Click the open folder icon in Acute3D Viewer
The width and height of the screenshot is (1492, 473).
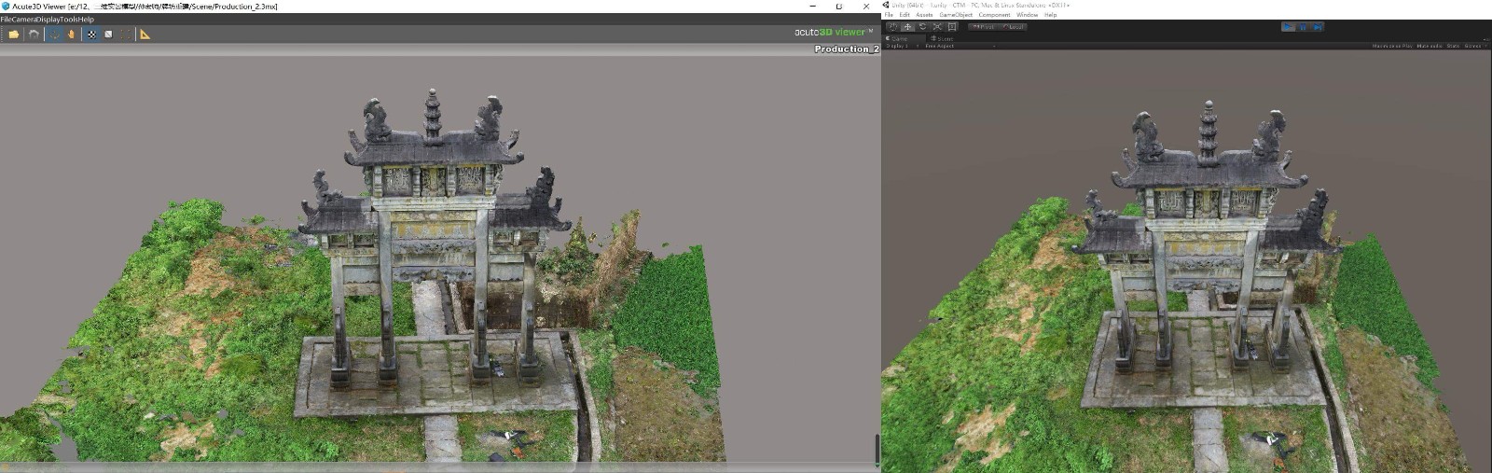click(x=13, y=35)
